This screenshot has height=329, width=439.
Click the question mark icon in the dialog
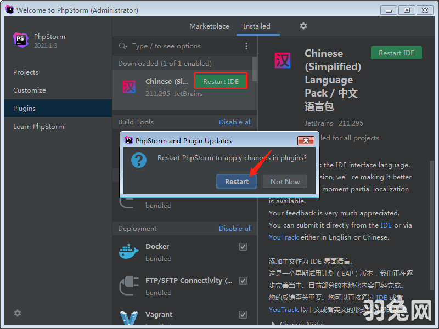coord(138,160)
